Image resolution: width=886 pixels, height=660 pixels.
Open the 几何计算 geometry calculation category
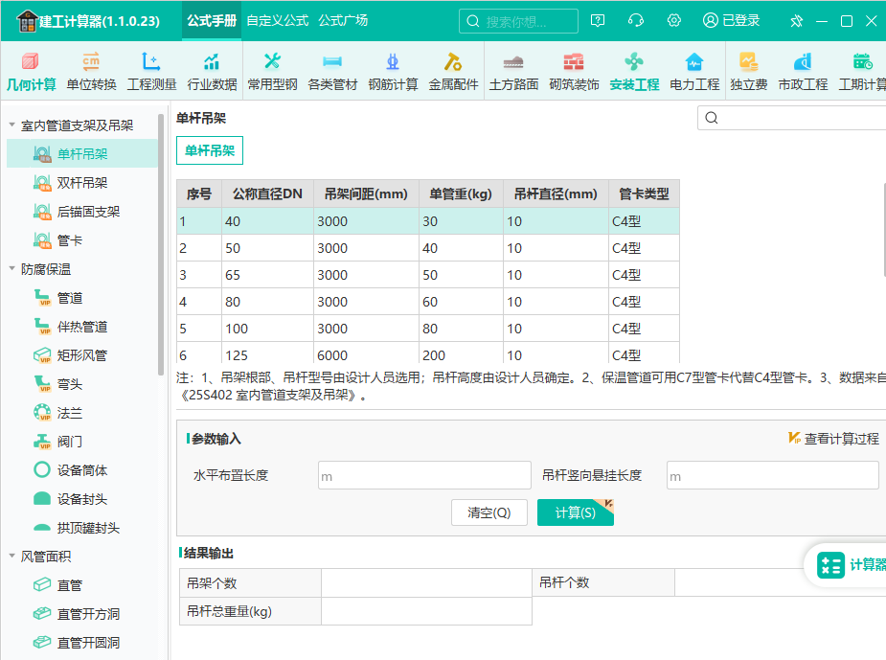(x=31, y=72)
